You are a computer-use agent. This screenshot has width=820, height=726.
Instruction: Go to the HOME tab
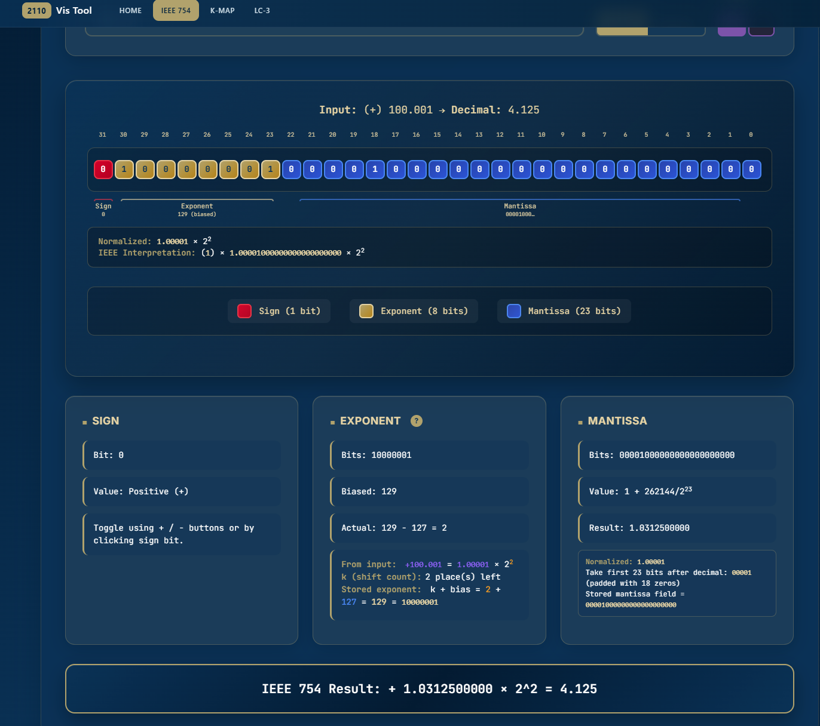pyautogui.click(x=130, y=10)
